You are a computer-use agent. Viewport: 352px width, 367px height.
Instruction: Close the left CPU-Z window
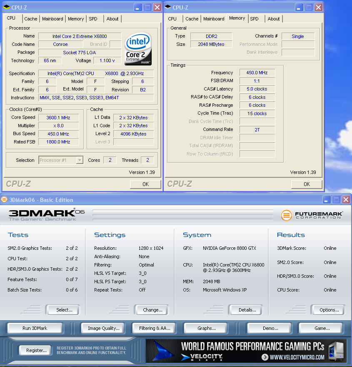coord(157,8)
